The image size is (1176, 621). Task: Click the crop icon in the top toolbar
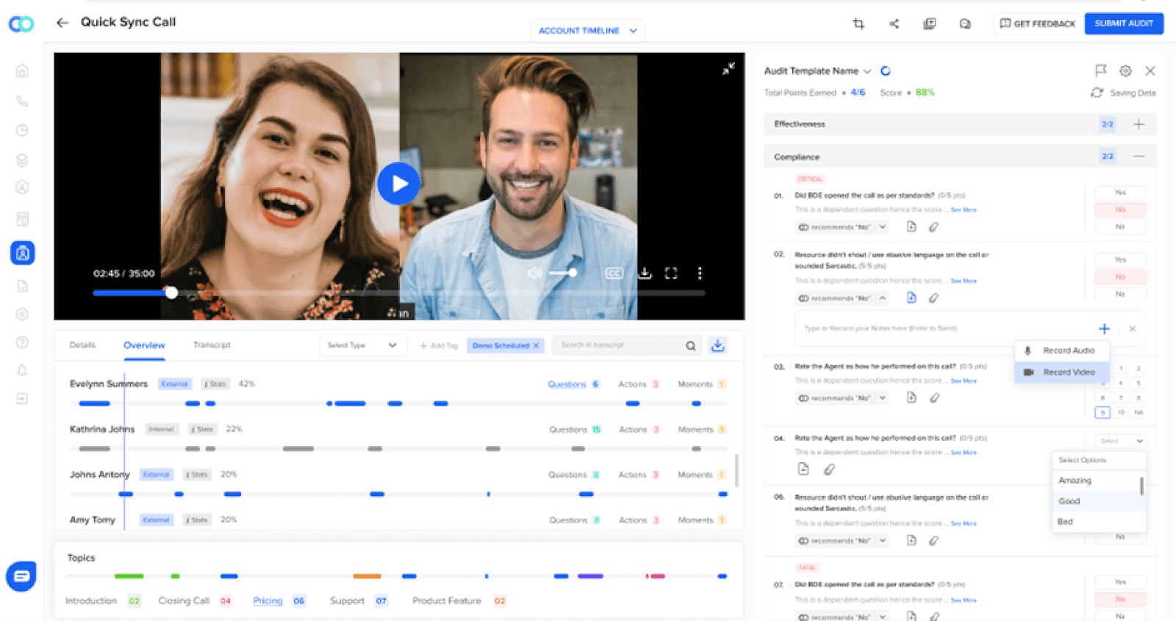[858, 24]
